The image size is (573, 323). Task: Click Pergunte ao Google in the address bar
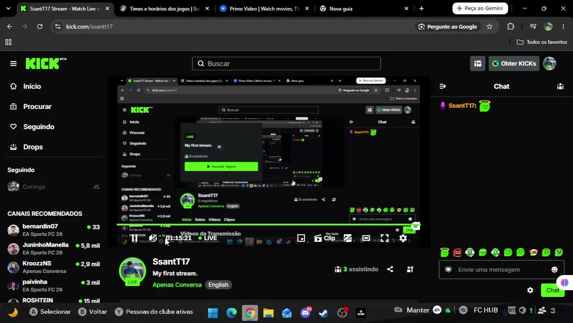[447, 26]
